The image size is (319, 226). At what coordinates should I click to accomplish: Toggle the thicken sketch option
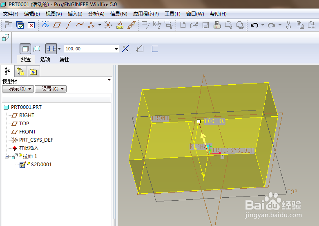coord(155,49)
